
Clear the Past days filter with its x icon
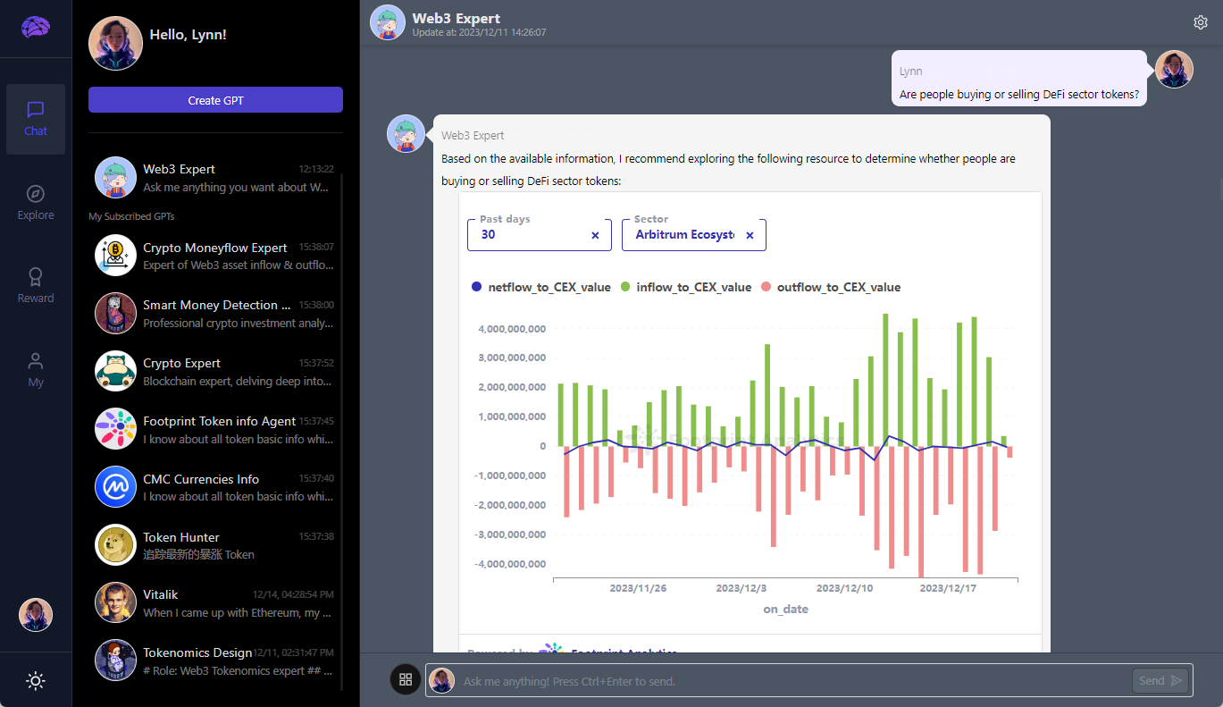point(595,234)
